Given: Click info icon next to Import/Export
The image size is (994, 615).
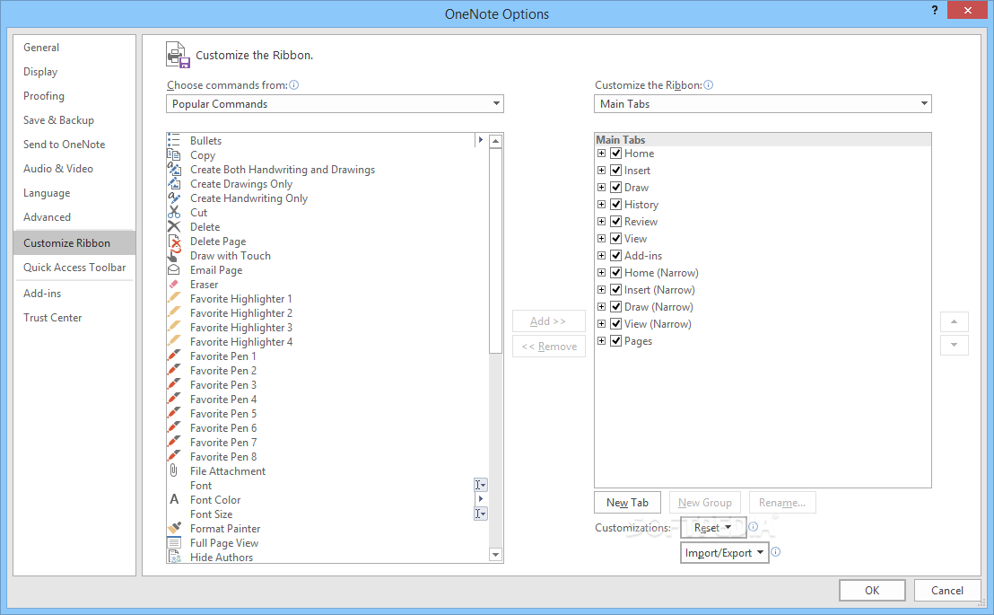Looking at the screenshot, I should 775,552.
